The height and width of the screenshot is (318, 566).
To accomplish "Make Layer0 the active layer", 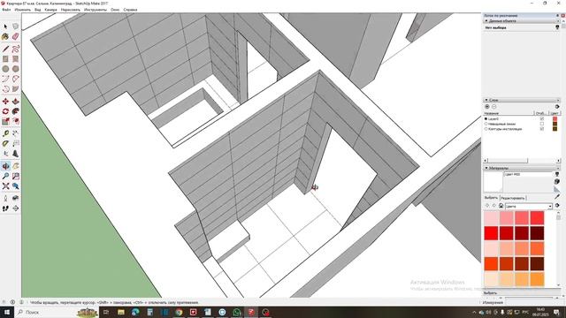I will (486, 118).
